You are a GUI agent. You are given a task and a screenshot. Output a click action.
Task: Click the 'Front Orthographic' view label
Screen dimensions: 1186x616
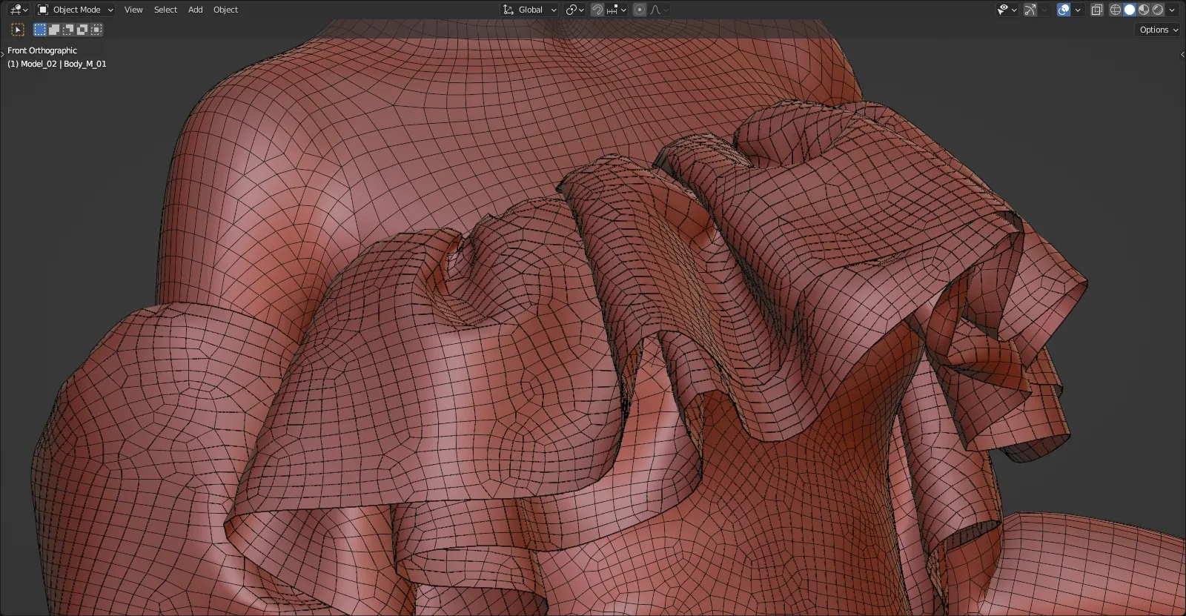[42, 50]
